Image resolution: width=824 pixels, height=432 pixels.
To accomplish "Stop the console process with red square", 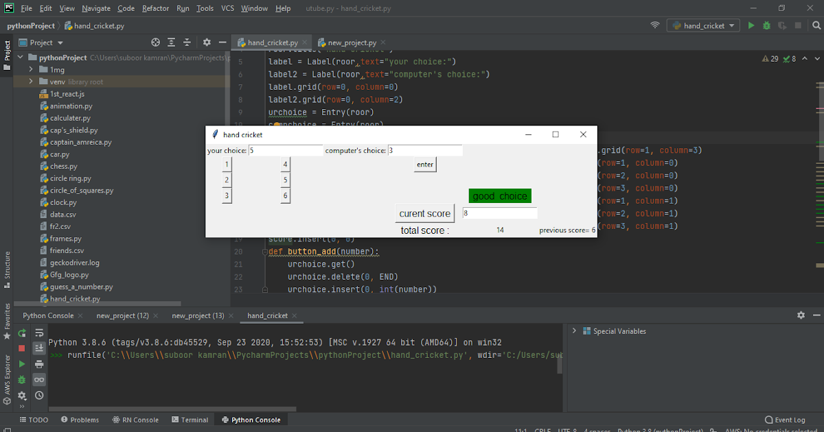I will (x=21, y=348).
